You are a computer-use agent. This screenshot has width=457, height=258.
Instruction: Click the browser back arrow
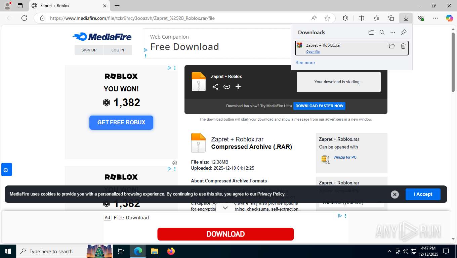[x=9, y=18]
